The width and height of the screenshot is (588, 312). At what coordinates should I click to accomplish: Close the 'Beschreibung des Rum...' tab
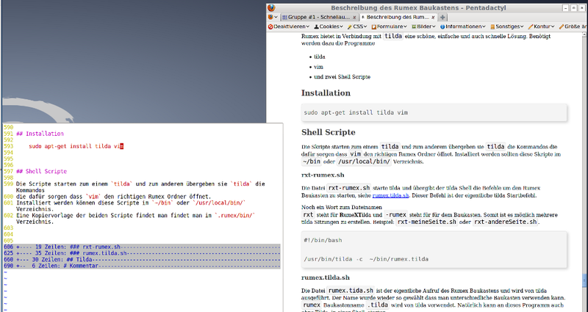click(x=433, y=17)
